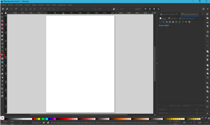Select the Spiral tool
Image resolution: width=210 pixels, height=125 pixels.
[x=2, y=40]
